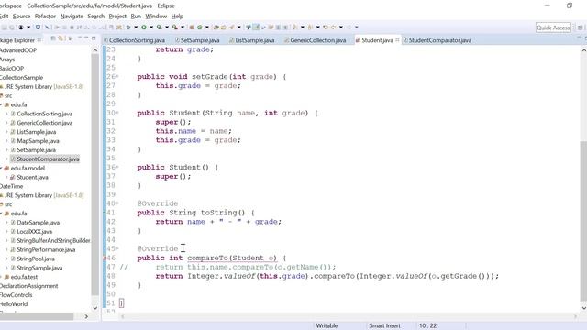Open the New Java Class dropdown arrow
The width and height of the screenshot is (587, 330).
pyautogui.click(x=206, y=27)
